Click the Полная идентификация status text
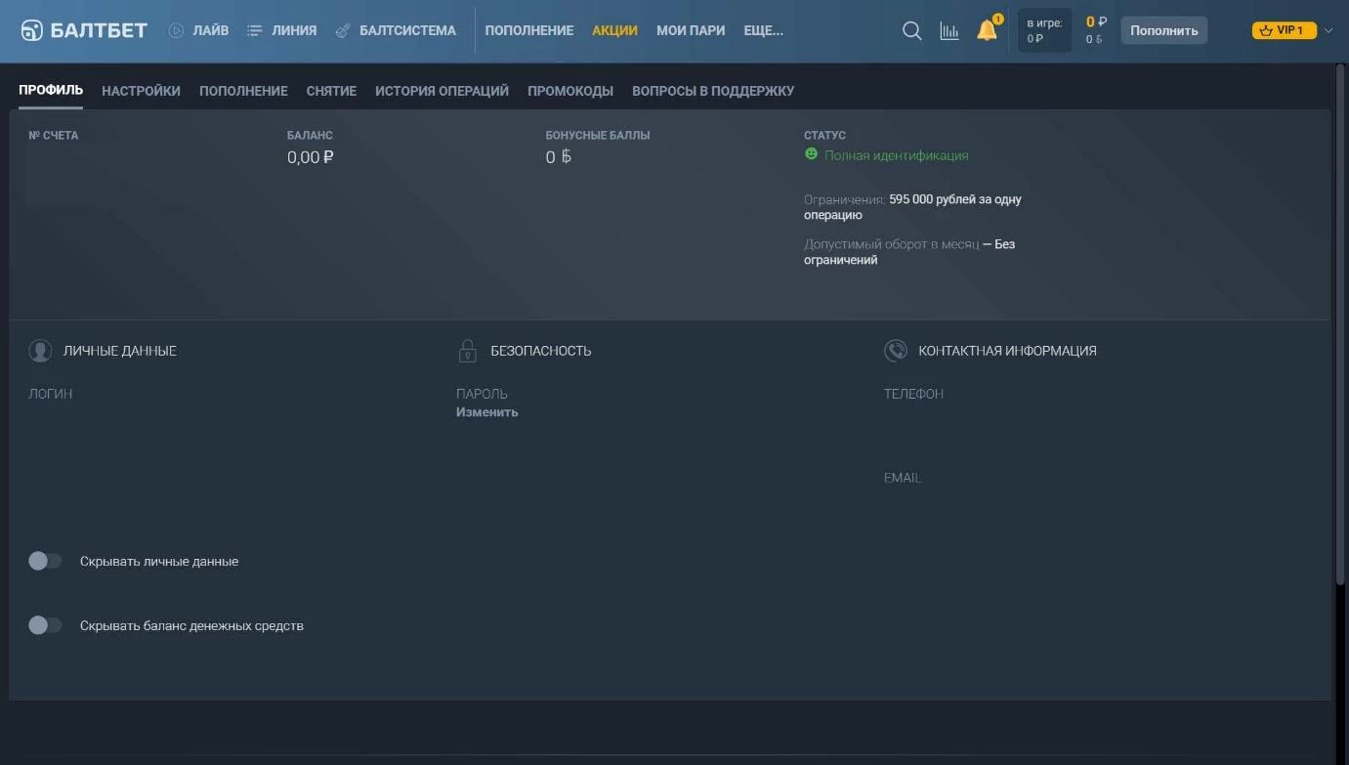The image size is (1349, 765). 896,155
